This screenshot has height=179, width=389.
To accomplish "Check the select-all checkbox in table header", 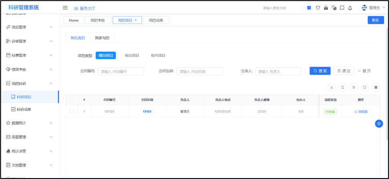I will pos(72,100).
